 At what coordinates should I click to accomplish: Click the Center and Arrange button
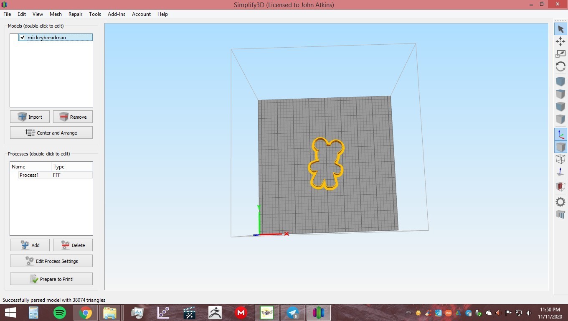(51, 132)
